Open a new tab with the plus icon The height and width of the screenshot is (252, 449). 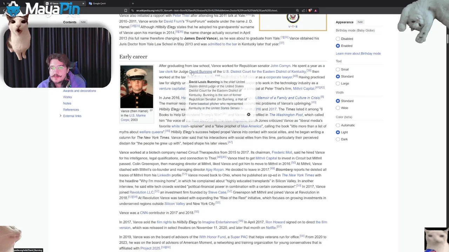133,3
